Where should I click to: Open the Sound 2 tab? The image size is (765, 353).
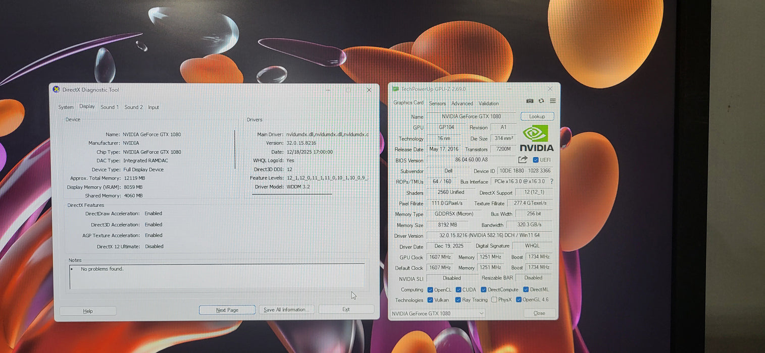click(x=133, y=107)
